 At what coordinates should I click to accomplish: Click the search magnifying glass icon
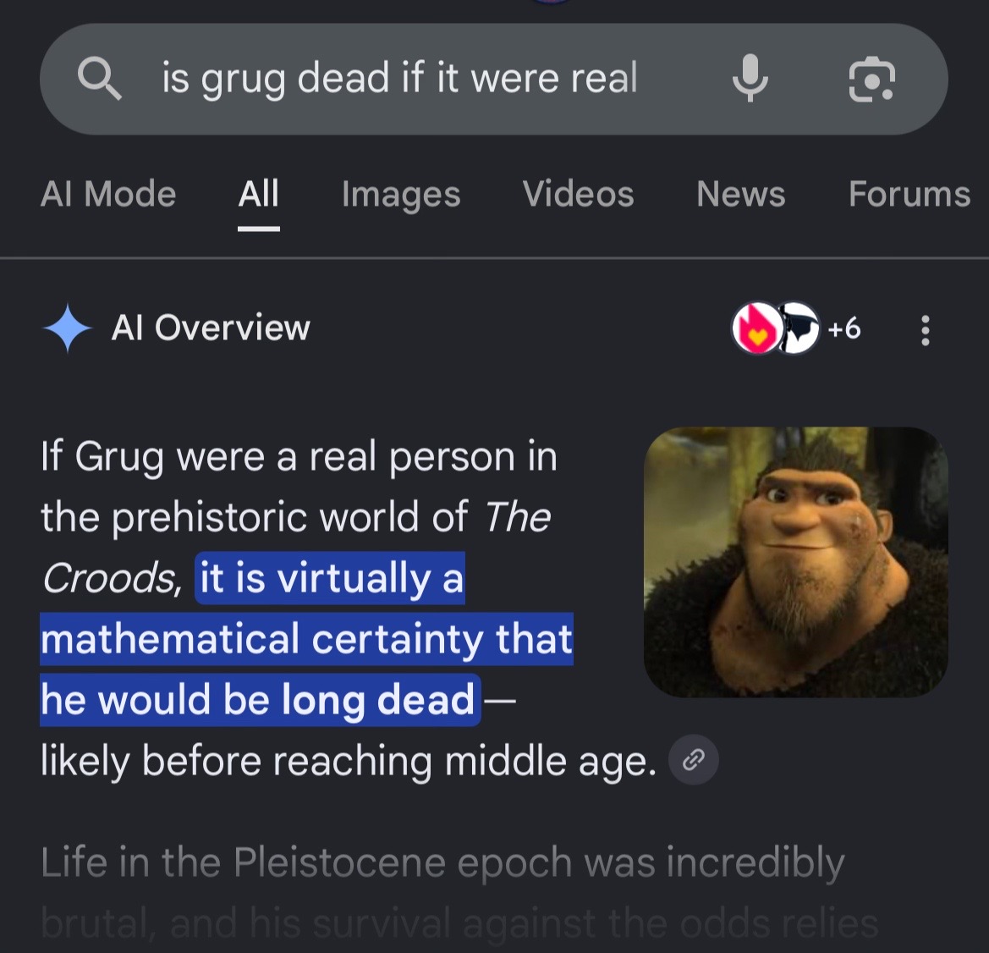[x=100, y=78]
